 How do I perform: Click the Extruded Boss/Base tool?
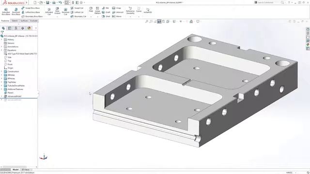click(6, 12)
